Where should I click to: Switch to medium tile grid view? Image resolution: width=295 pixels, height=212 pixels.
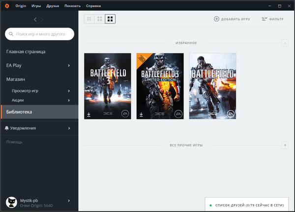click(x=99, y=19)
